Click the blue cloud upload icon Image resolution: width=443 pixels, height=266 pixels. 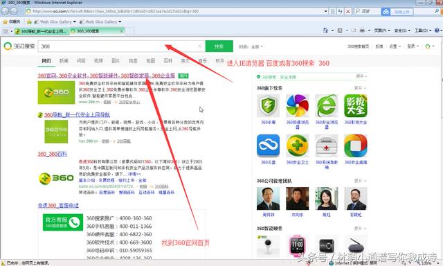pyautogui.click(x=386, y=12)
